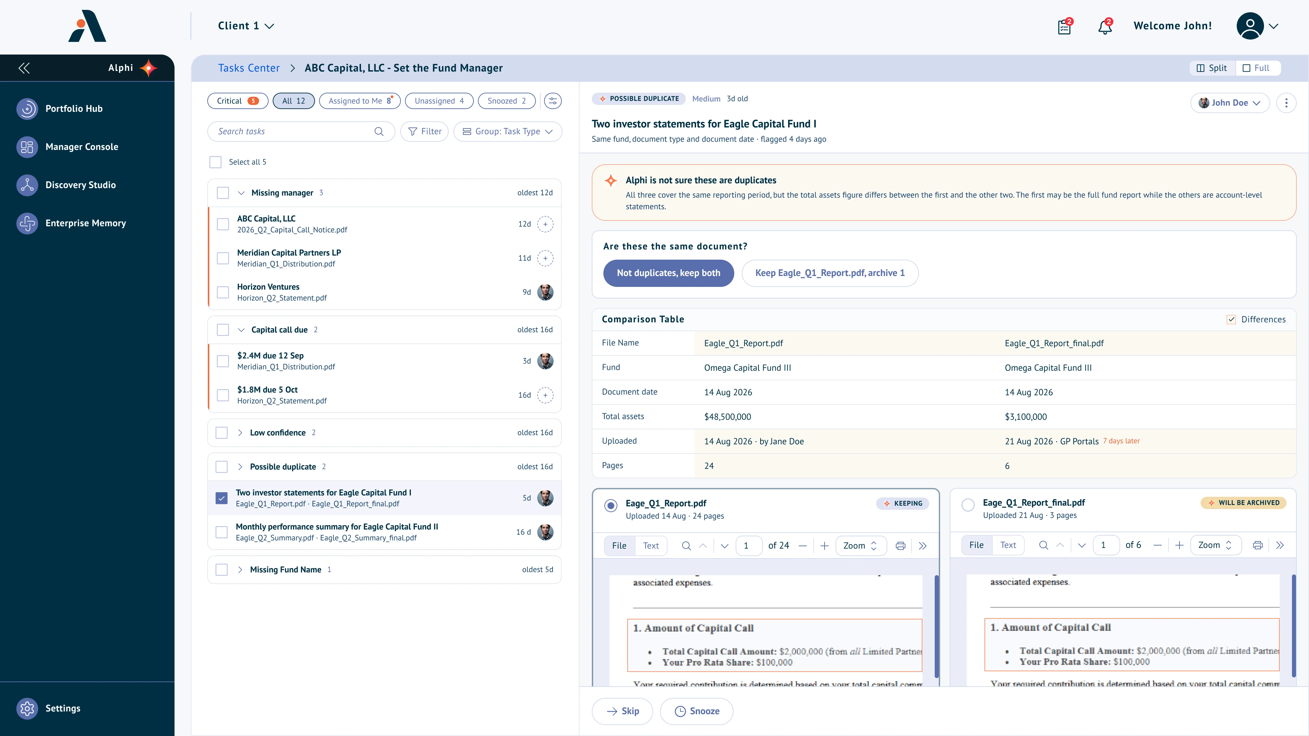Click Not duplicates, keep both button
This screenshot has height=736, width=1309.
(x=668, y=273)
